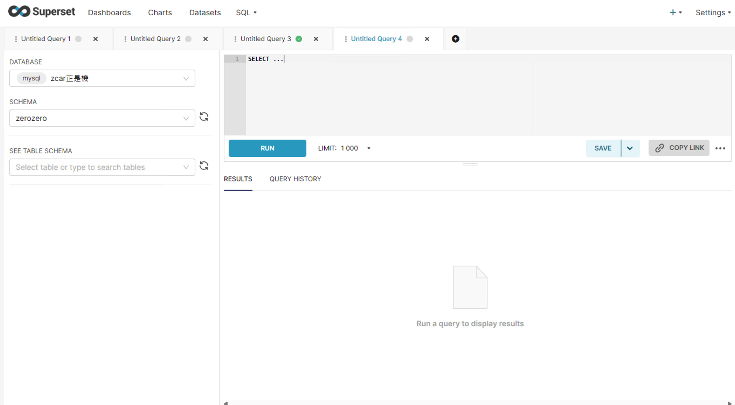This screenshot has width=735, height=405.
Task: Open the SQL menu
Action: pyautogui.click(x=246, y=13)
